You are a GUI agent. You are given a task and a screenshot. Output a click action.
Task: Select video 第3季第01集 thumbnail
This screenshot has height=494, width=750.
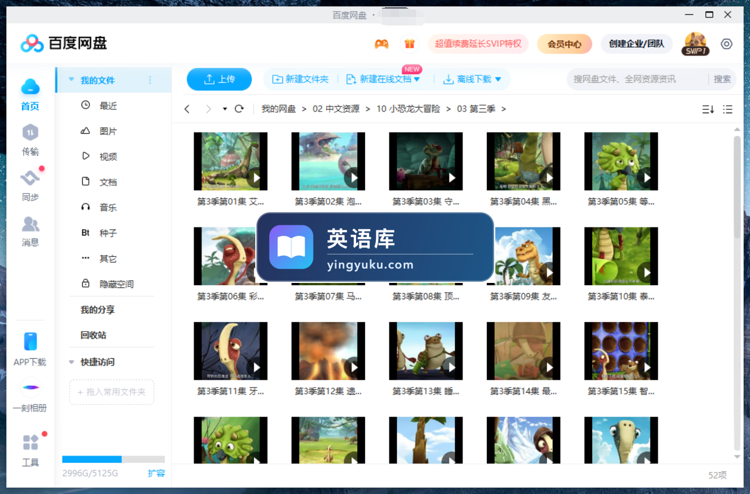coord(230,161)
